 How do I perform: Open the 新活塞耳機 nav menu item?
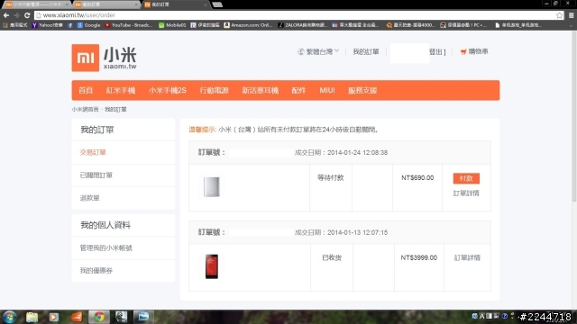click(x=261, y=90)
